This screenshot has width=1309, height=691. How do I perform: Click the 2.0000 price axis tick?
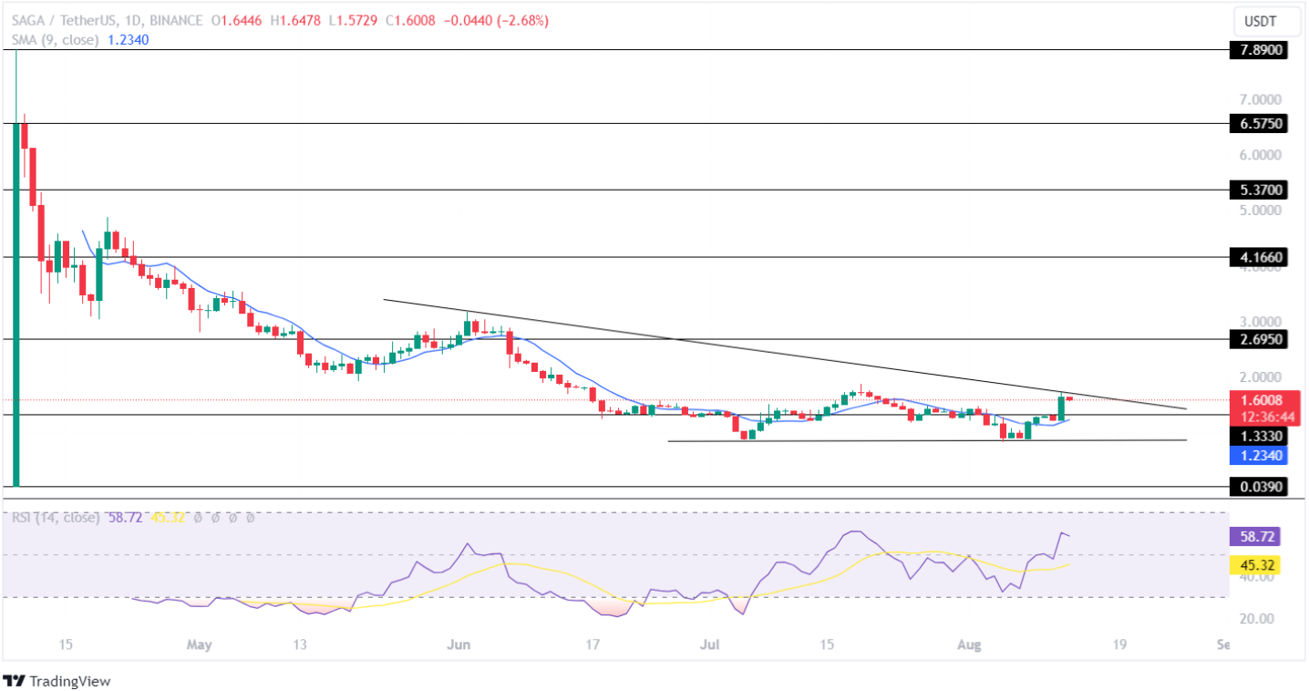point(1262,376)
